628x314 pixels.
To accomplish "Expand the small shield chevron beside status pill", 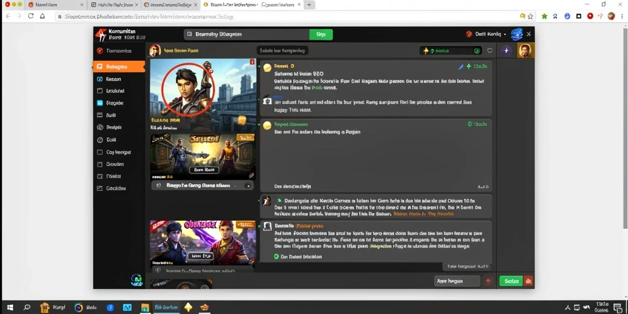I will 489,51.
